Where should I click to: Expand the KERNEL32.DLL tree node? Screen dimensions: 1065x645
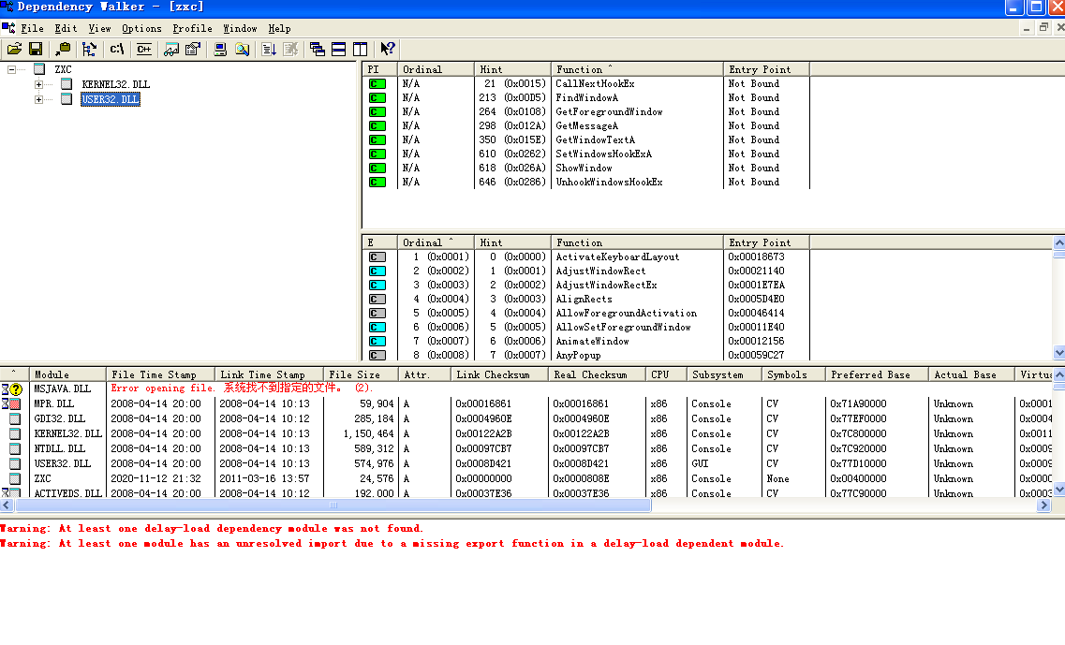click(38, 84)
